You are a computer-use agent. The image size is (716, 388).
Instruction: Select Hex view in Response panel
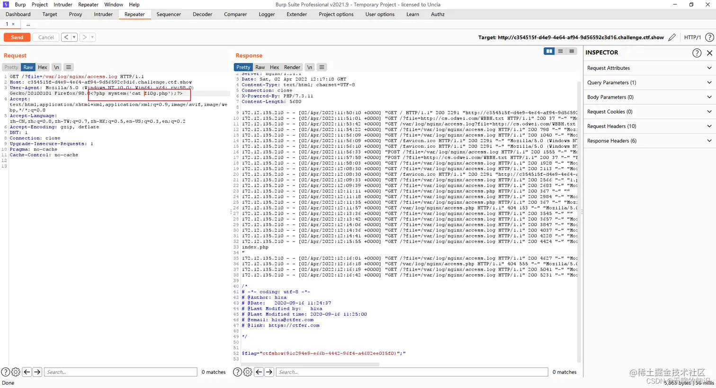275,67
